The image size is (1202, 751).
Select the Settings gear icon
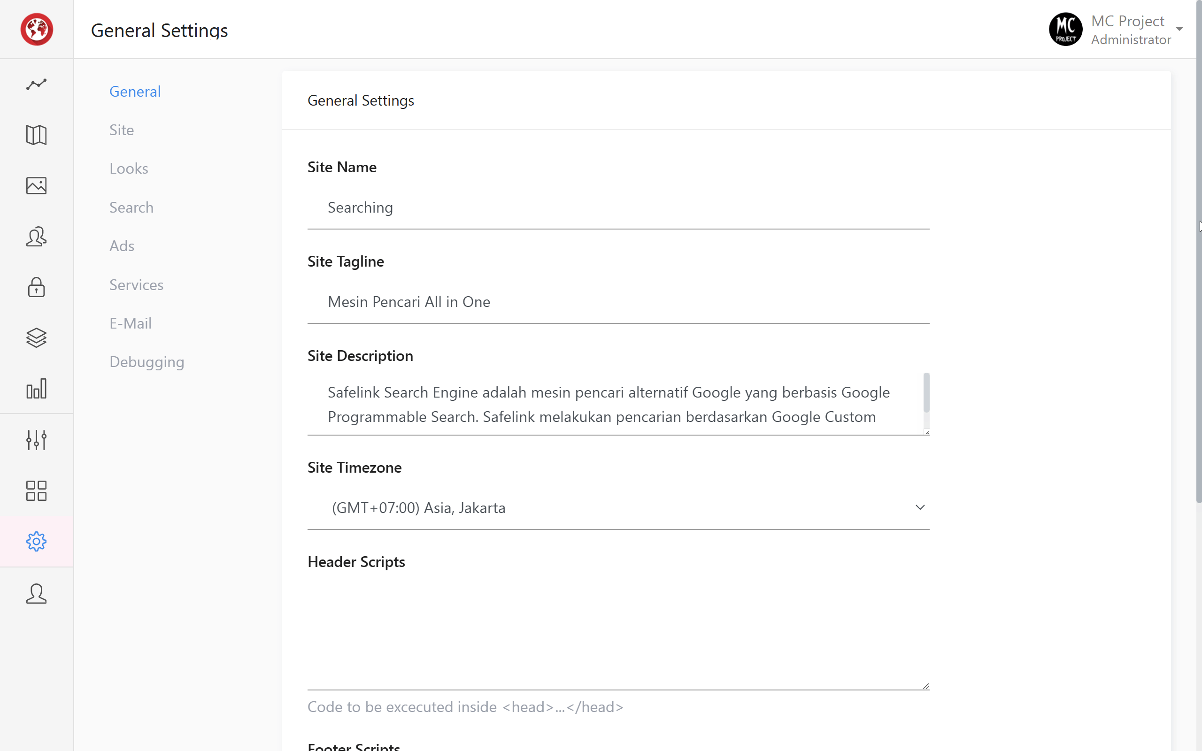click(x=36, y=541)
